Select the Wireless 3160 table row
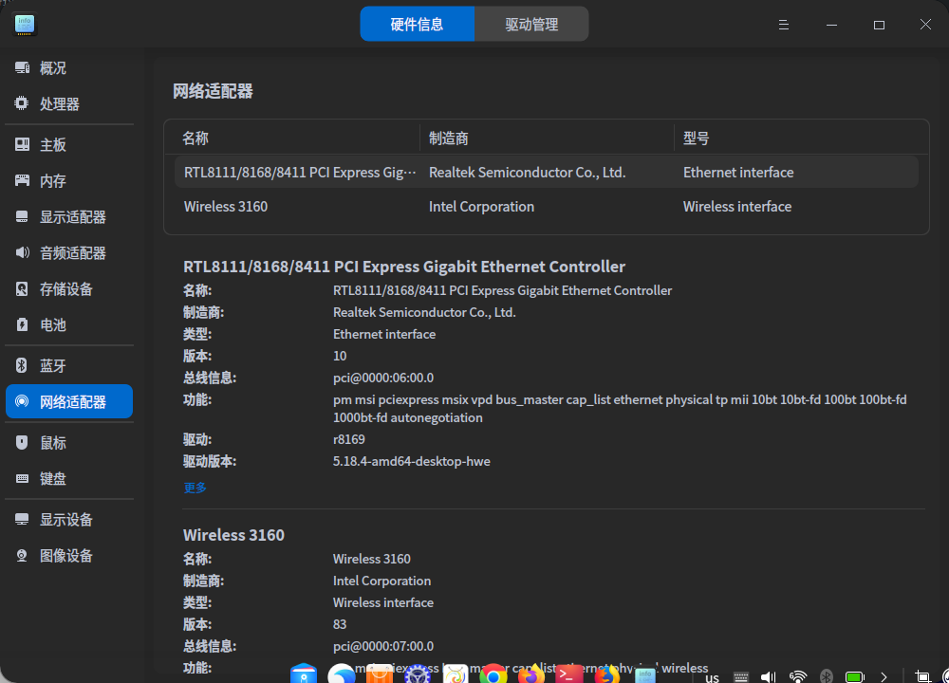 pos(547,206)
